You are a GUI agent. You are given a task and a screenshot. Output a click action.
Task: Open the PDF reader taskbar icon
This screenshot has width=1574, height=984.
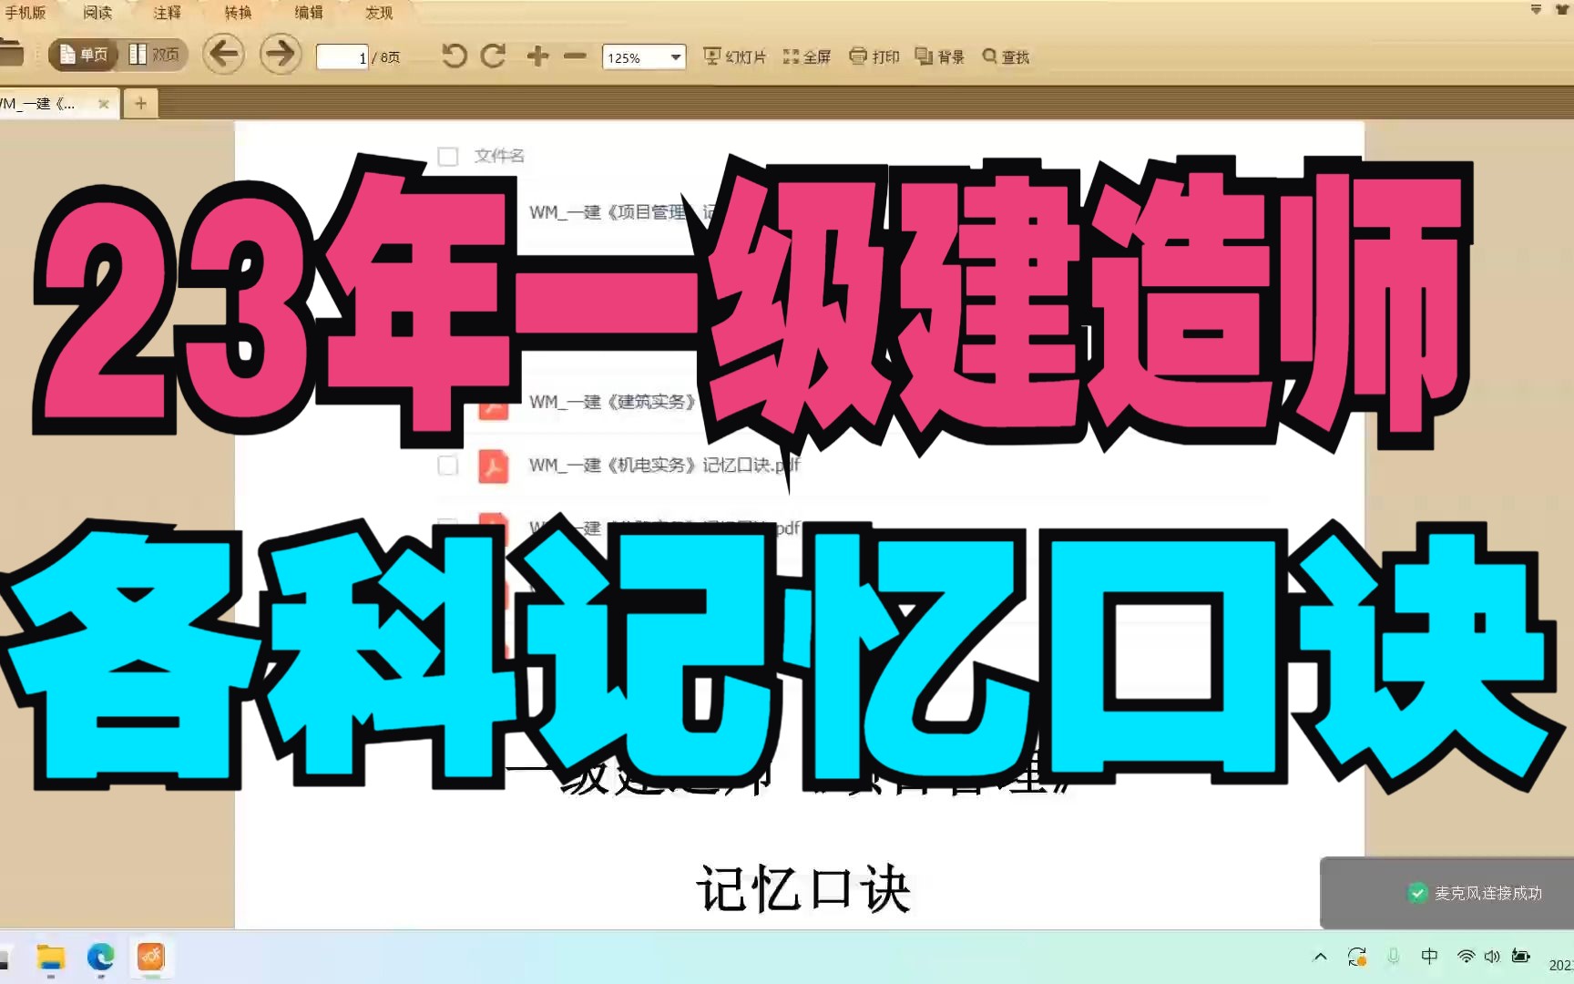151,958
